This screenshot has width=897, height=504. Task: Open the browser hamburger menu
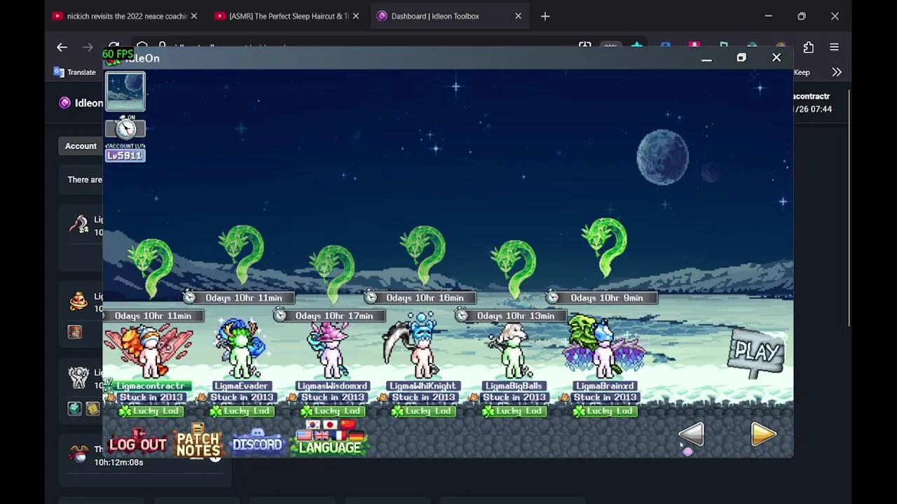[x=834, y=47]
